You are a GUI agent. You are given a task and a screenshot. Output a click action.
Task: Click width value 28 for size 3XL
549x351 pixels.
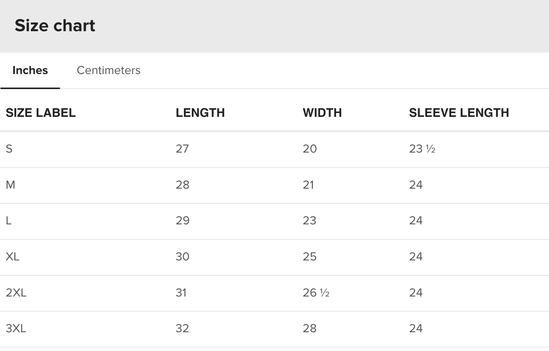tap(309, 328)
